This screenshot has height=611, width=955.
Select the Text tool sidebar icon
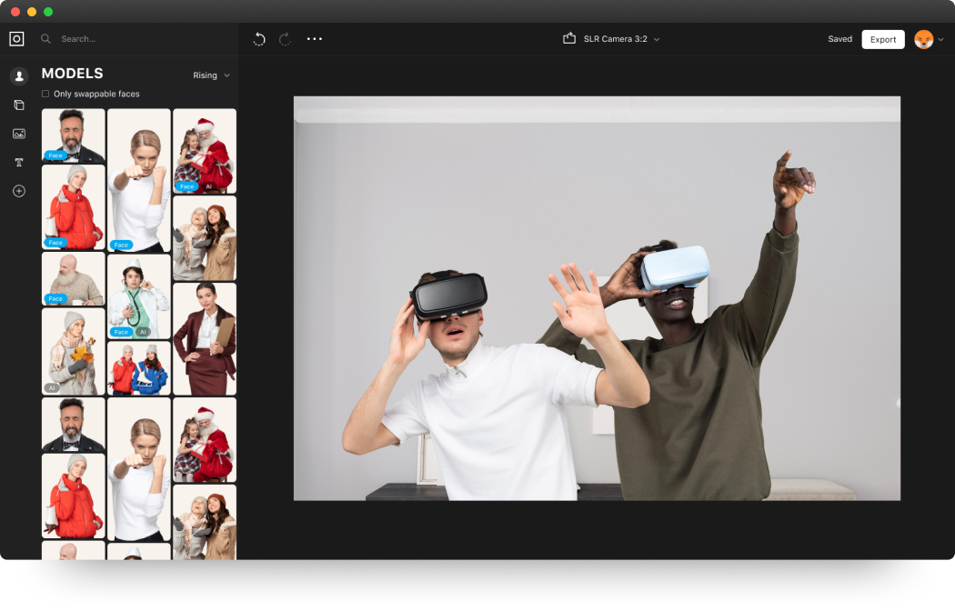pyautogui.click(x=19, y=163)
